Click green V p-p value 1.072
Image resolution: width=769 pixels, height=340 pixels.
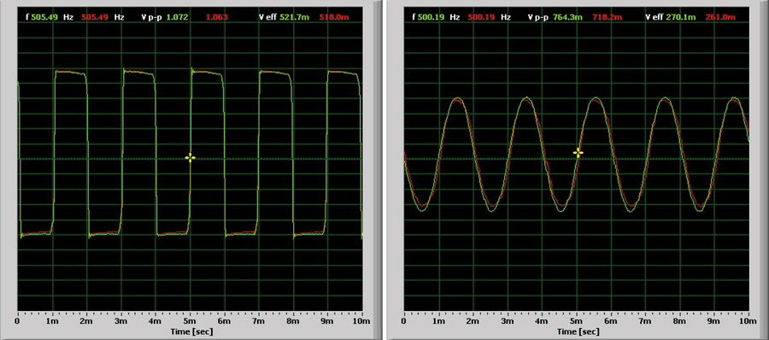[177, 17]
